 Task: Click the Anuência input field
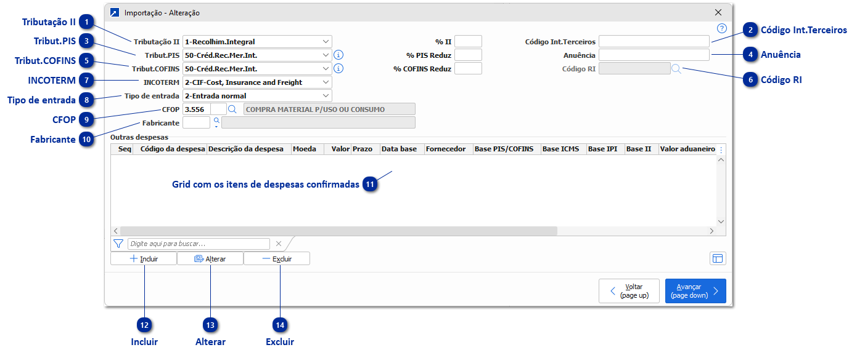[654, 55]
